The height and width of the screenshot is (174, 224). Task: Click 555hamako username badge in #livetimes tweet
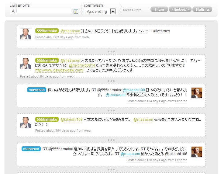click(x=47, y=31)
